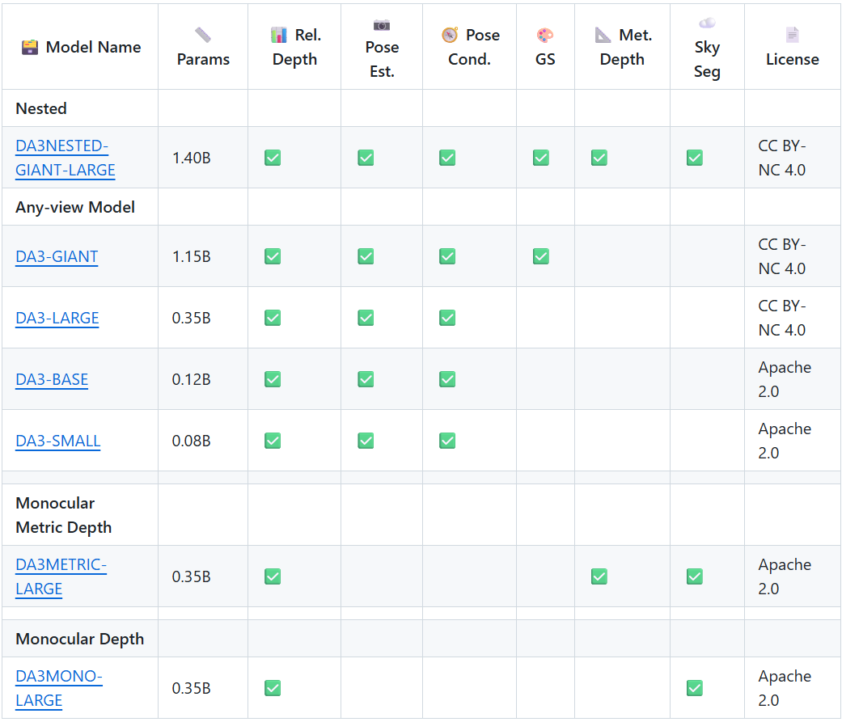Click the GS checkmark in the DA3-GIANT row

tap(541, 256)
